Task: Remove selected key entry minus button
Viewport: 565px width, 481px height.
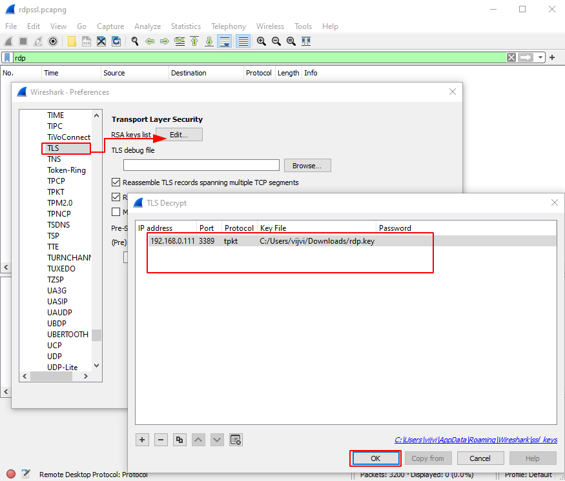Action: [161, 440]
